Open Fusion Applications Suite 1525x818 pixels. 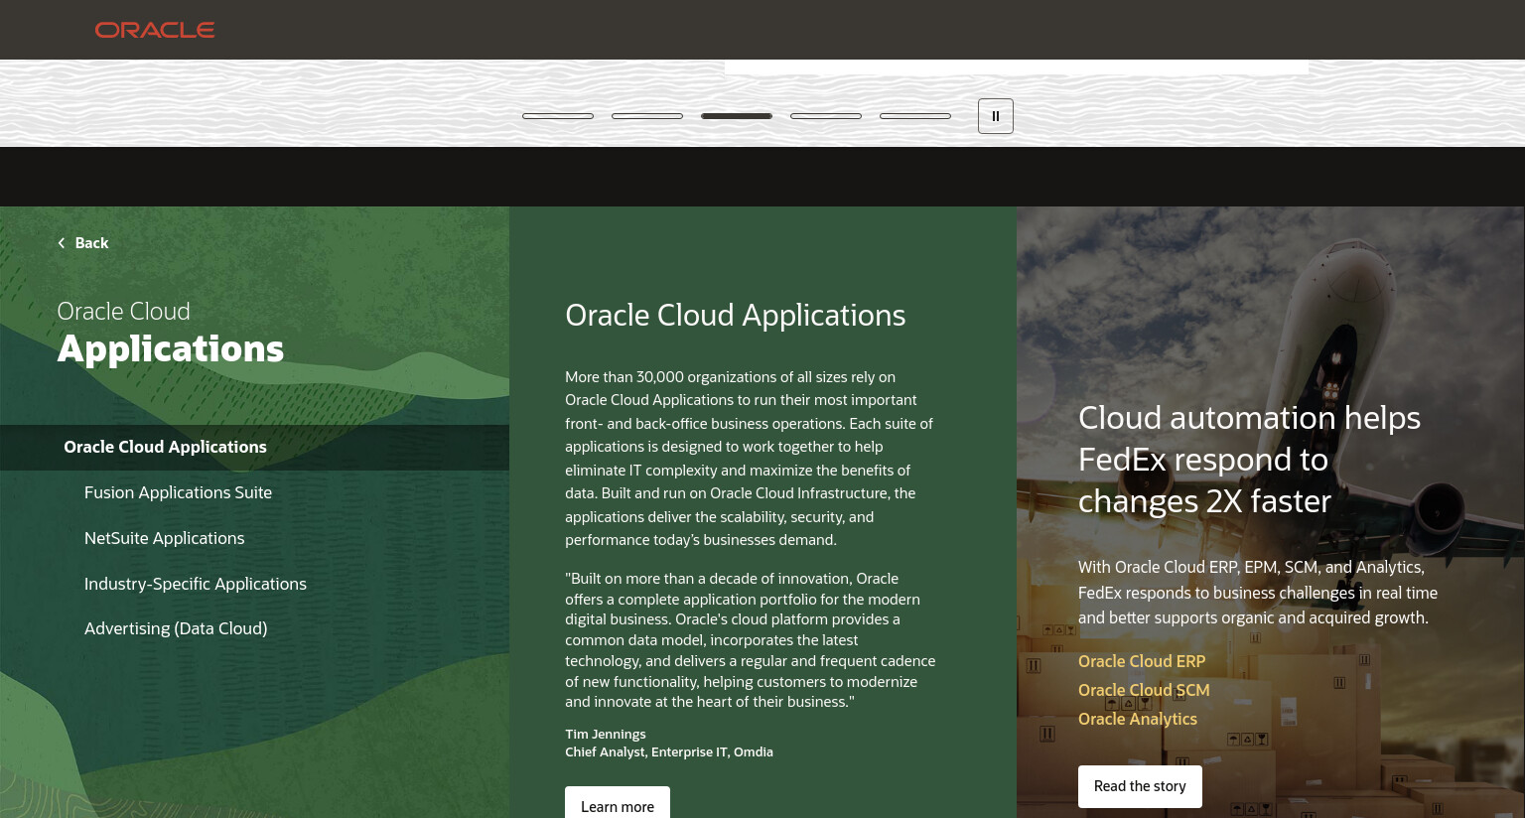178,492
